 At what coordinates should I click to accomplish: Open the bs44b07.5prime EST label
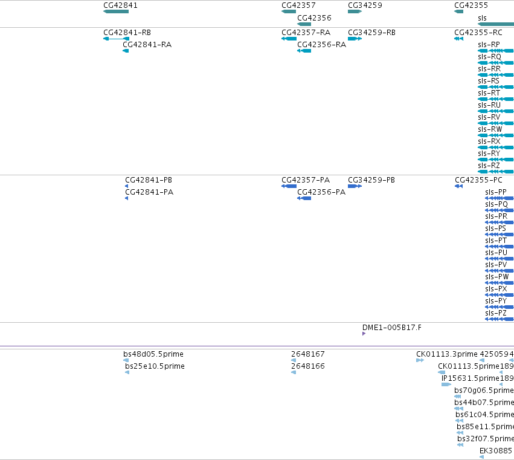coord(484,403)
